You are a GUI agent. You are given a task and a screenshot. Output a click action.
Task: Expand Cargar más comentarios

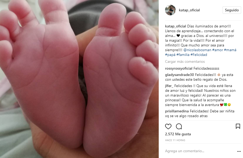click(x=185, y=61)
